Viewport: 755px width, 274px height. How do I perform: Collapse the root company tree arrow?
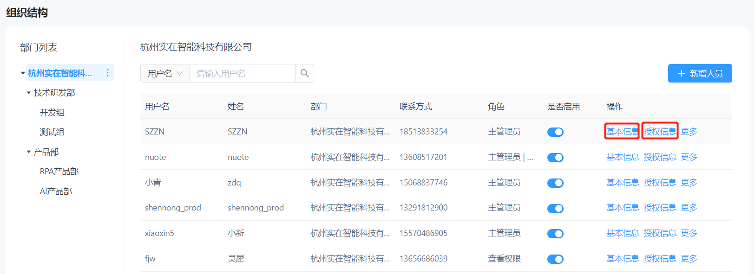click(x=23, y=73)
